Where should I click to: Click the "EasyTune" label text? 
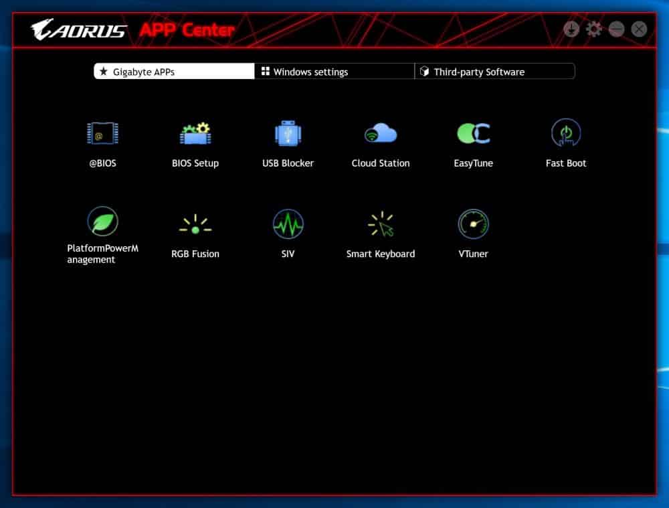pos(473,163)
